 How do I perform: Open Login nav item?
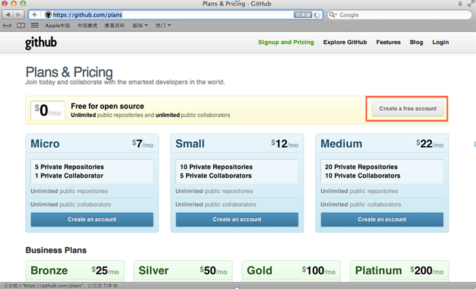(x=441, y=42)
